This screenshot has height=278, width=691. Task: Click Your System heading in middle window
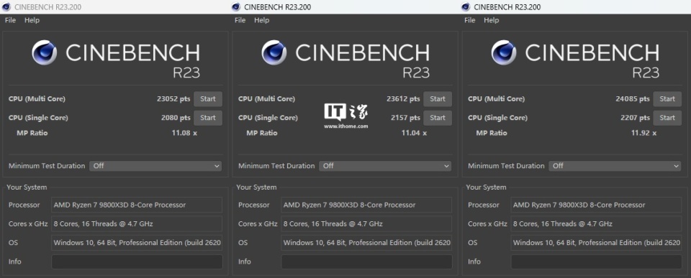pos(256,187)
